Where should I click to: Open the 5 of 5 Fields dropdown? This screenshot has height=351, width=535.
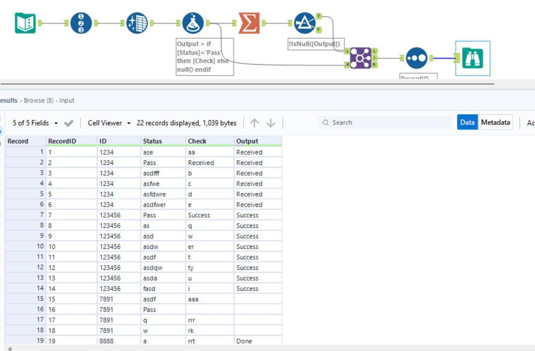pyautogui.click(x=35, y=123)
